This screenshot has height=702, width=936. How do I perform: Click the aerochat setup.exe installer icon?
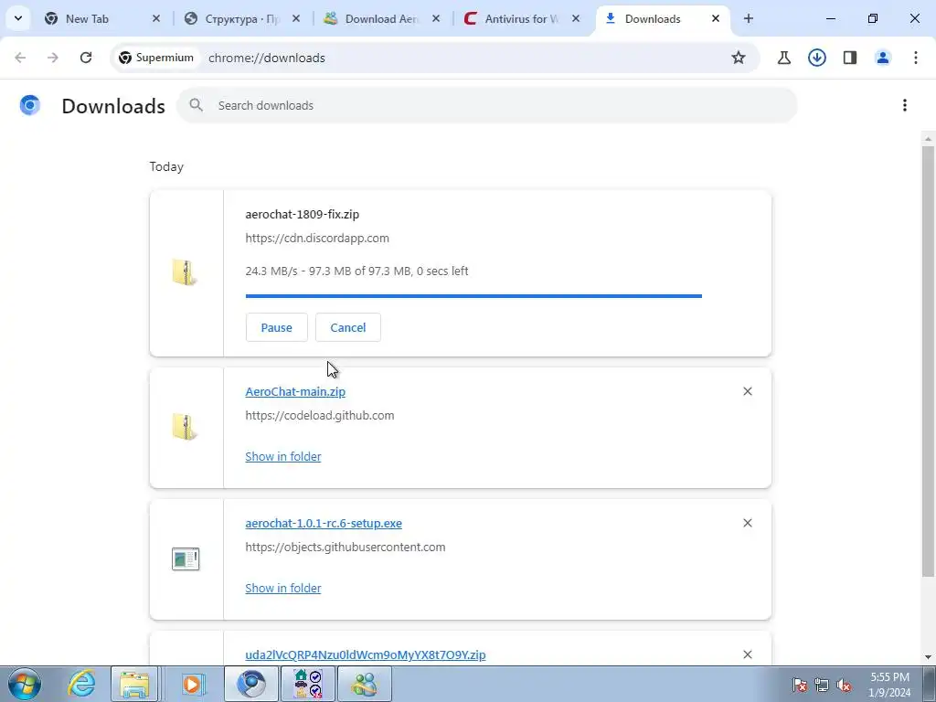point(186,558)
